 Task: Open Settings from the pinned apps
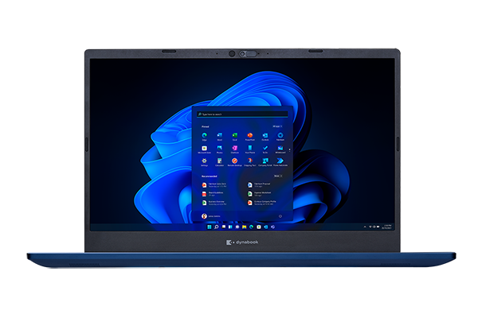click(204, 162)
